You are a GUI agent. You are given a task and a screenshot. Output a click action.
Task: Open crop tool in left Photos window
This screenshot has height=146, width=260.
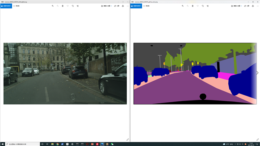78,6
